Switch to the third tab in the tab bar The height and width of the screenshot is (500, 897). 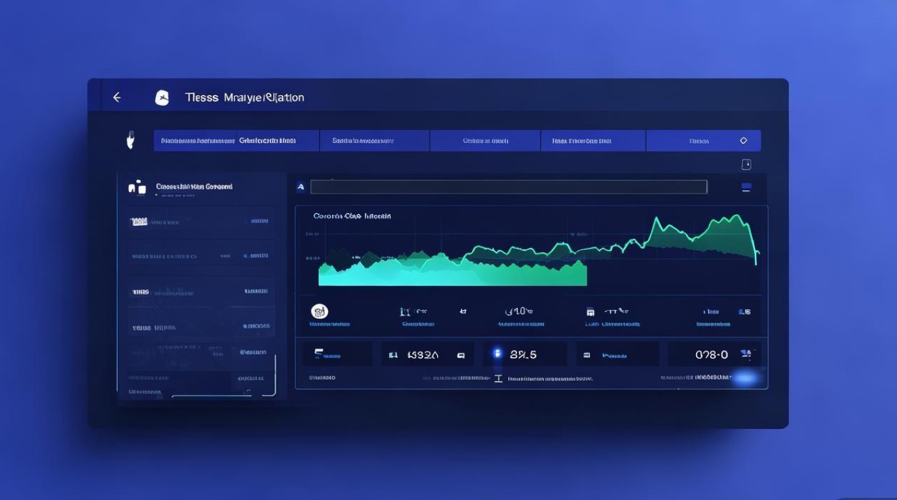tap(485, 141)
